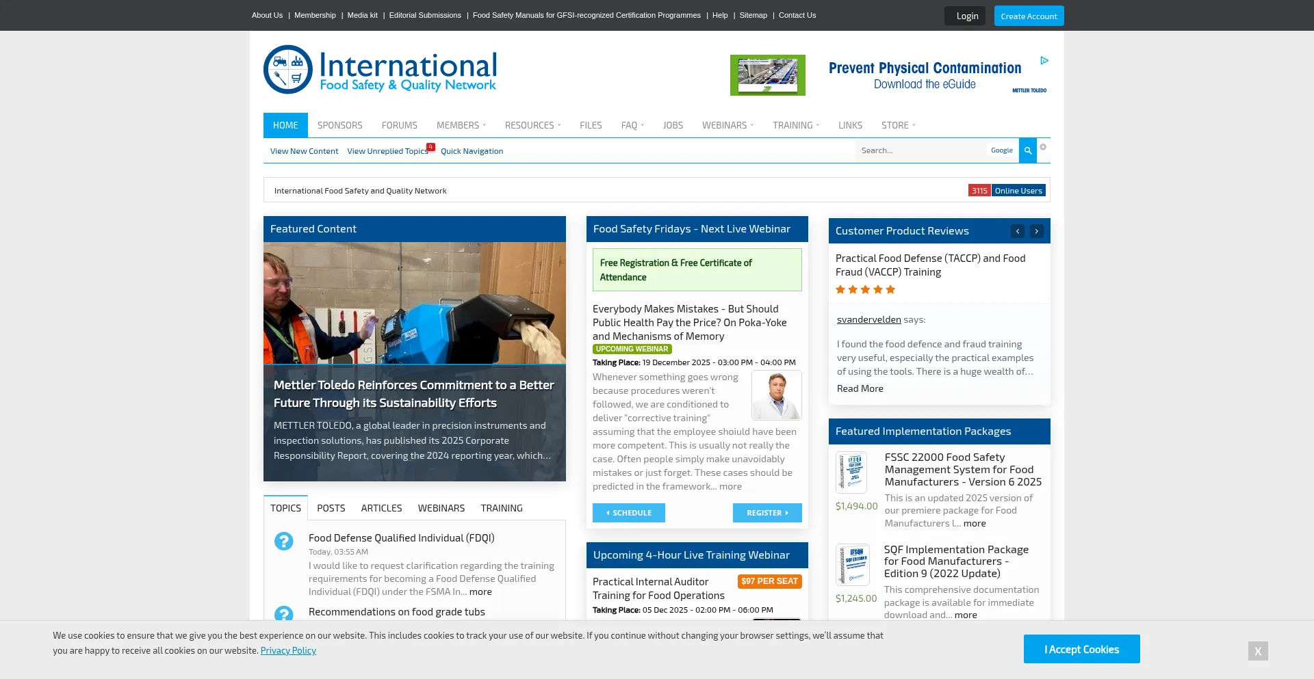This screenshot has height=679, width=1314.
Task: Open the Training dropdown menu
Action: (x=795, y=125)
